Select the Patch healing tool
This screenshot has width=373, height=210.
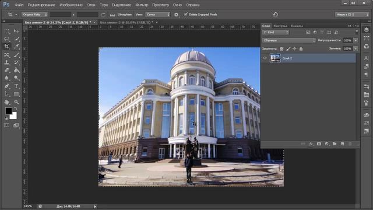[6, 55]
